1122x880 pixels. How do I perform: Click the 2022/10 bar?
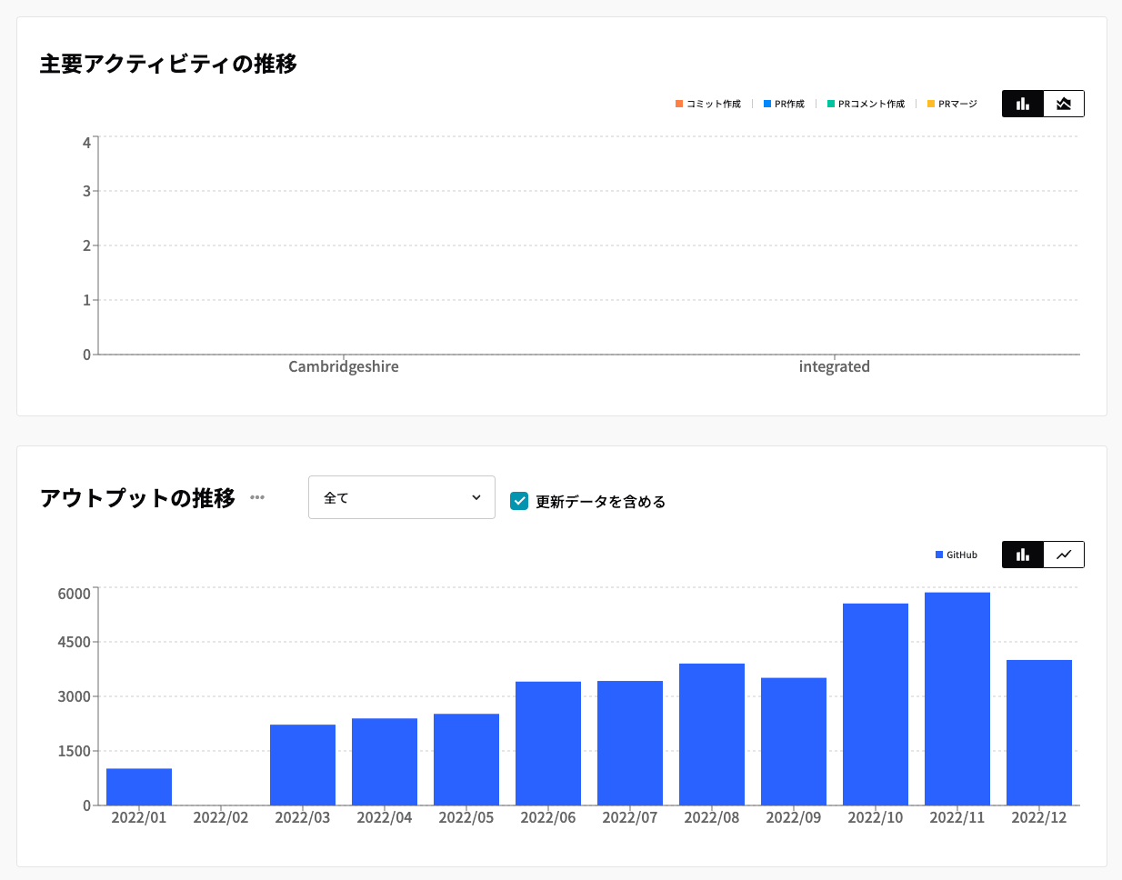point(876,705)
